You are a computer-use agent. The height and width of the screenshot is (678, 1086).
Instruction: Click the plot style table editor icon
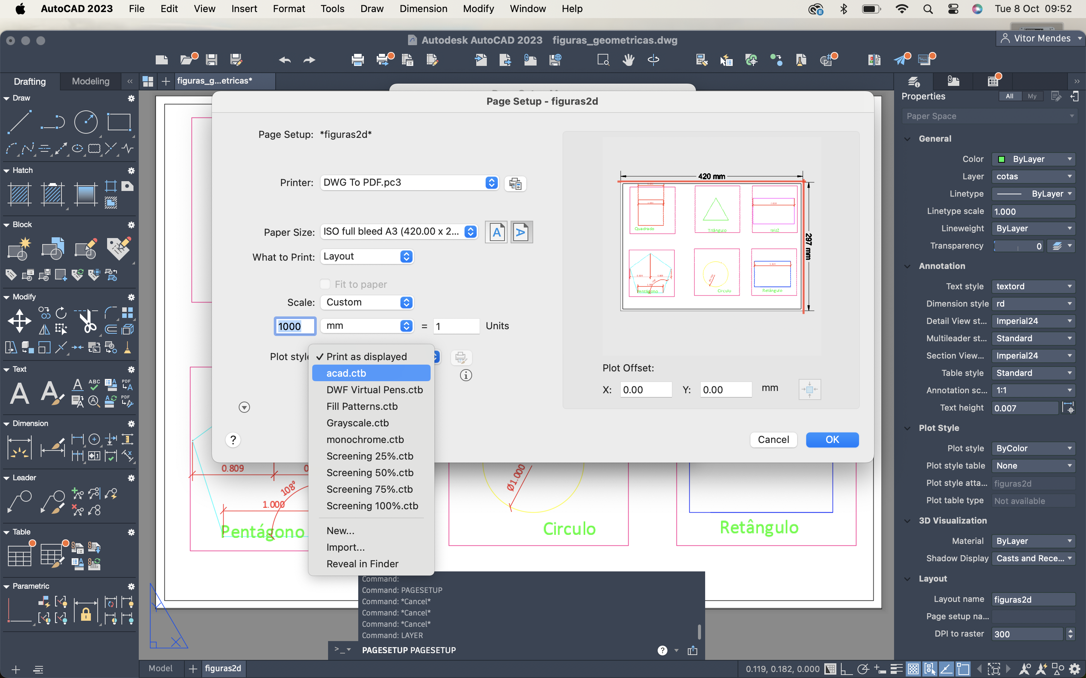pos(461,357)
